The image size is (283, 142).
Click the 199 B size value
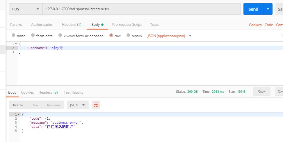241,92
